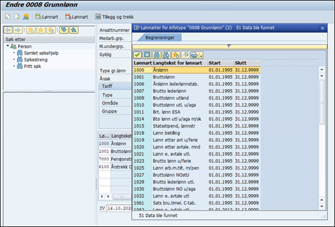Screen dimensions: 335x227
Task: Select row 1015 Statsstipend, lønnstr
Action: [197, 126]
